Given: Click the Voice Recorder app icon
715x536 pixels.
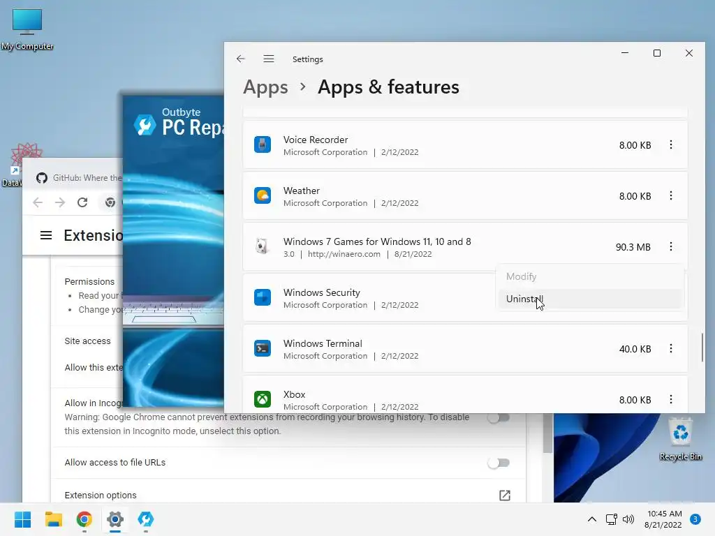Looking at the screenshot, I should [x=263, y=145].
